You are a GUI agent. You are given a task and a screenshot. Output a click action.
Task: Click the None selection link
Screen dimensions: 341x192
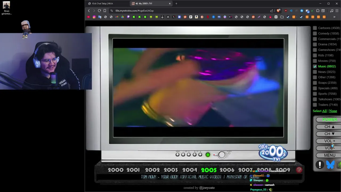pos(333,111)
